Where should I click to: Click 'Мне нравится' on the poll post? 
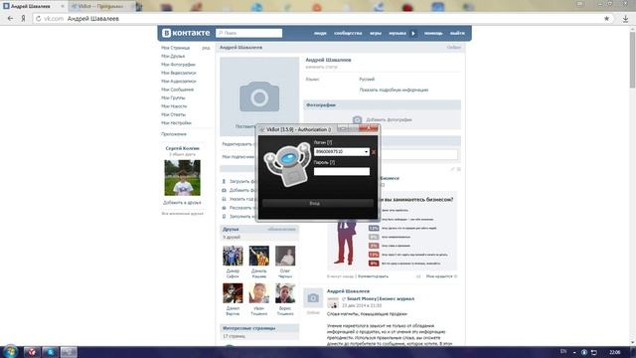click(441, 276)
